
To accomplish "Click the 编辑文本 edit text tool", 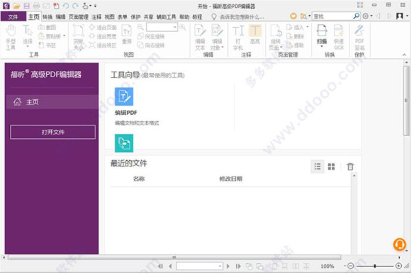I will (200, 38).
